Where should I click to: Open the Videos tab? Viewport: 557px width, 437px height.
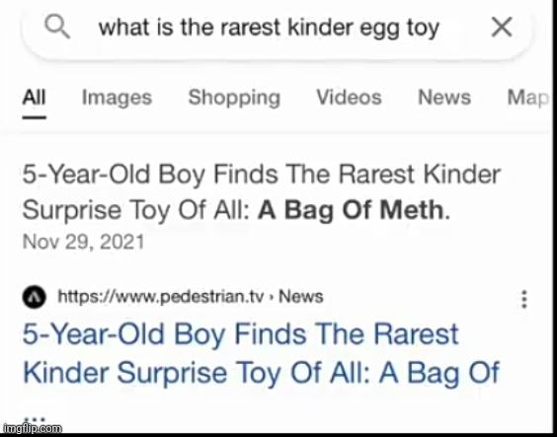349,98
